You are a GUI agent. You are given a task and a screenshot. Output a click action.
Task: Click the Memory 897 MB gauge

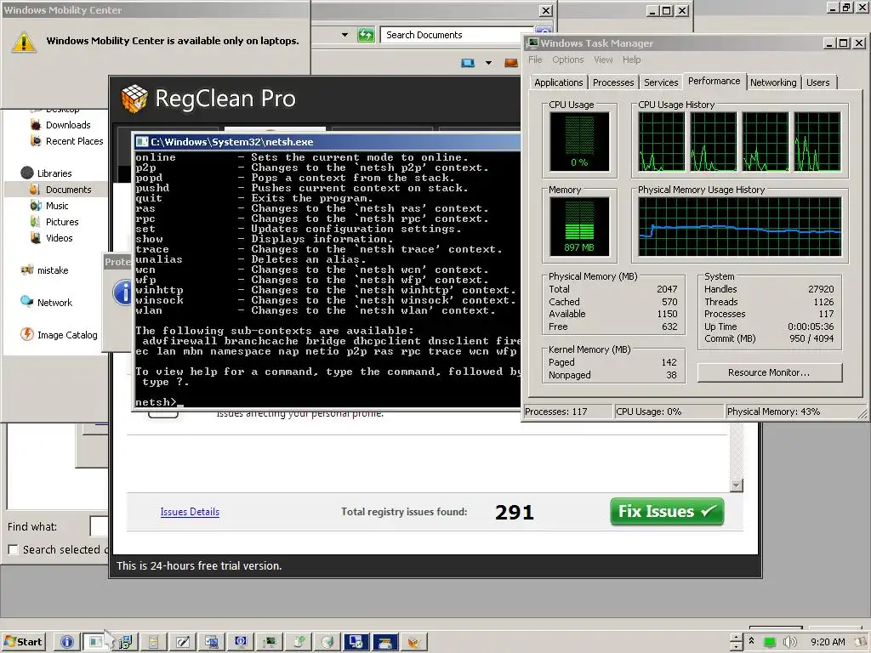click(579, 226)
